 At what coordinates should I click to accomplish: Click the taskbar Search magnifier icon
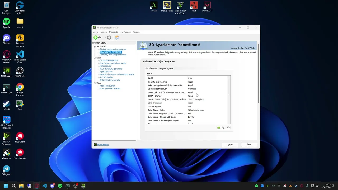pos(13,186)
